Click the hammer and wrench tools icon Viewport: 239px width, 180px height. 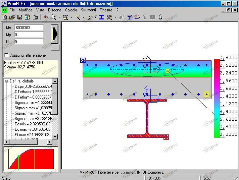(109, 17)
